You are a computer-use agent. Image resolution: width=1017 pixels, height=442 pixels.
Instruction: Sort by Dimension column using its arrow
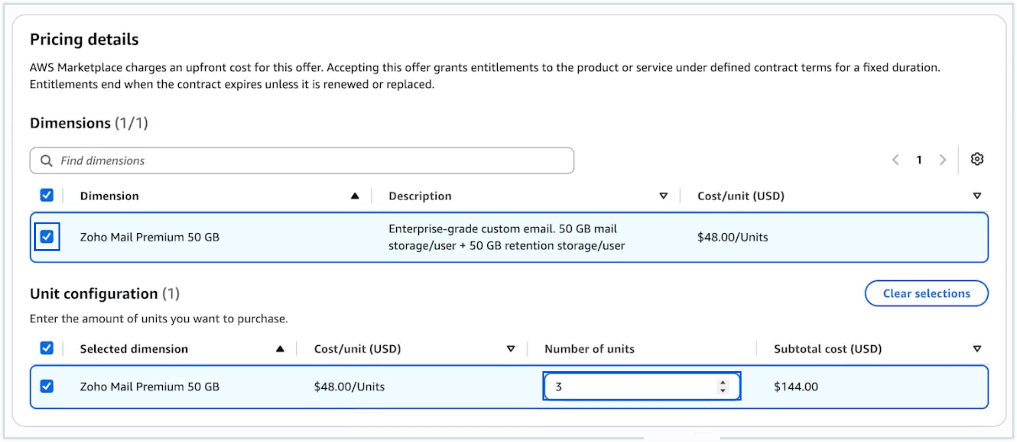355,196
